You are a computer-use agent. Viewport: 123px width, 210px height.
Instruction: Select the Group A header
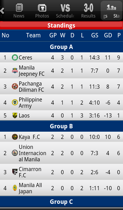pos(62,47)
